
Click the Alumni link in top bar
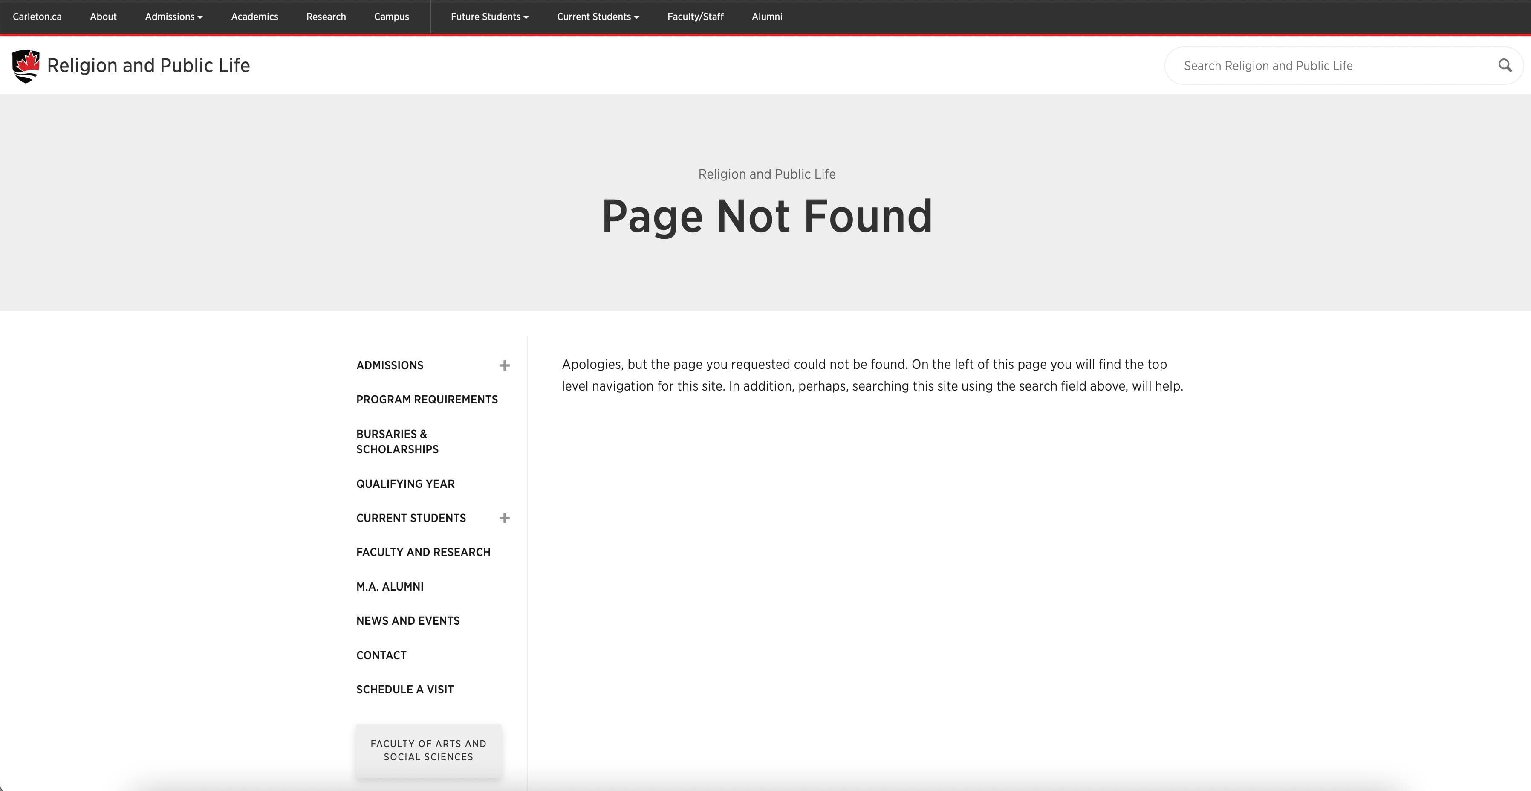coord(766,17)
